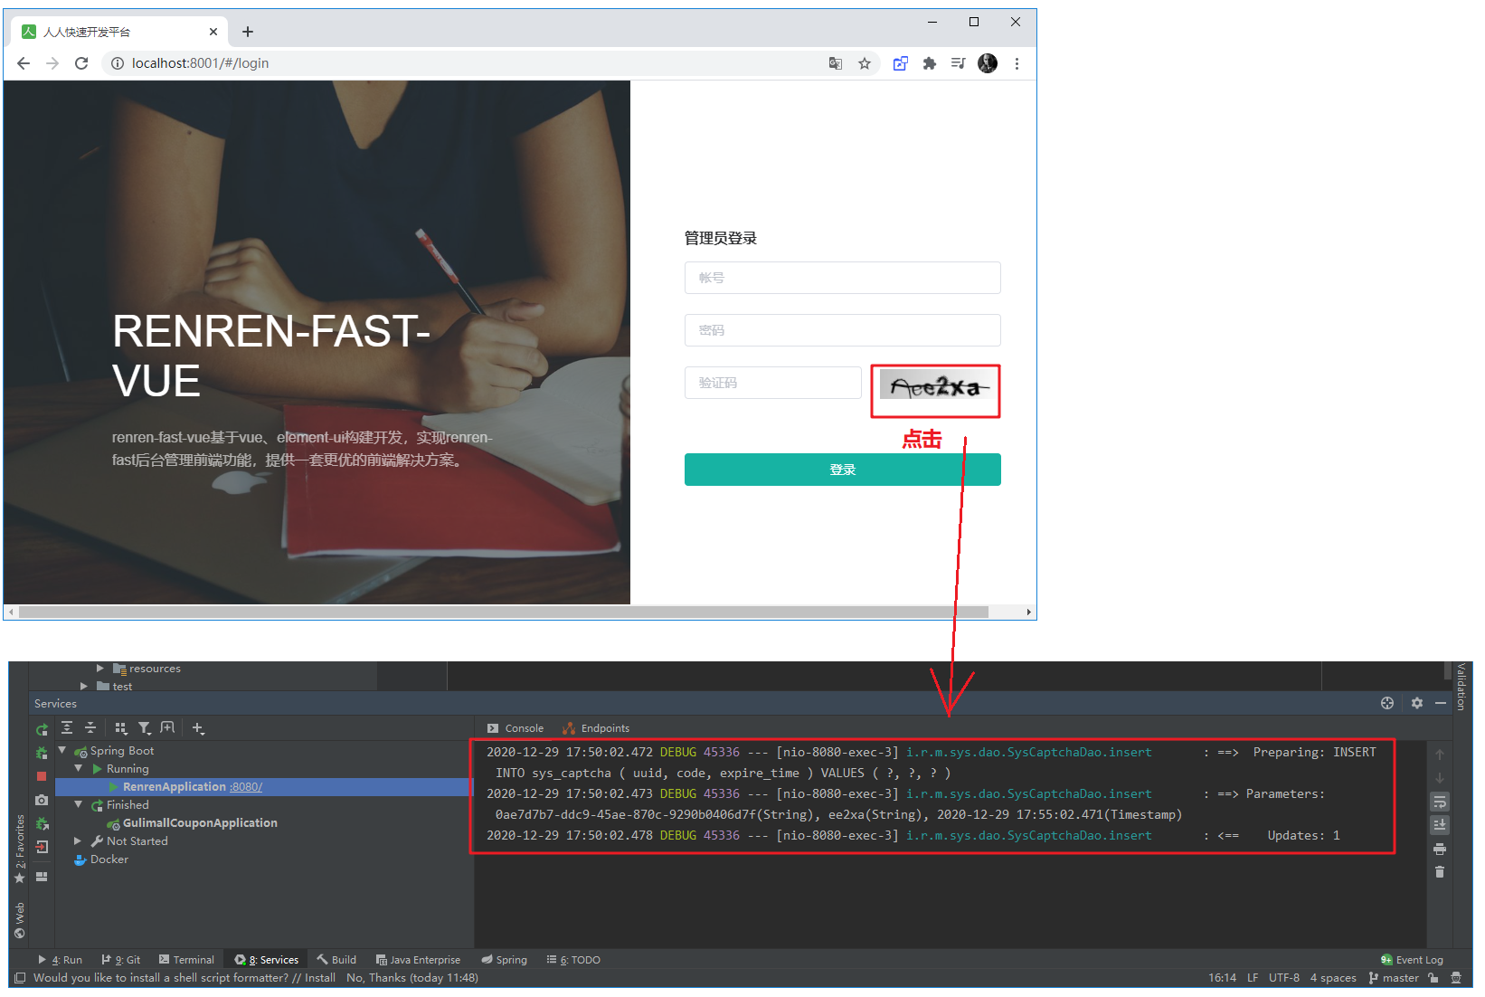Click No, Thanks in notification
1485x997 pixels.
pos(376,978)
